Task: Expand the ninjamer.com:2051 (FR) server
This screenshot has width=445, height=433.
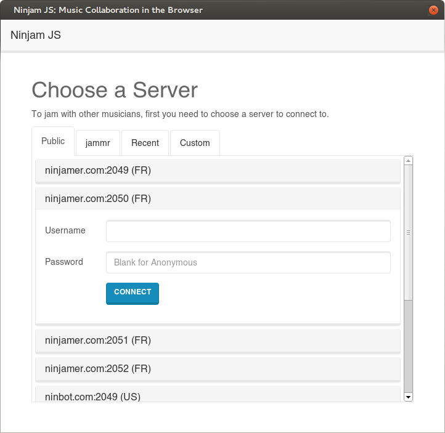Action: 218,340
